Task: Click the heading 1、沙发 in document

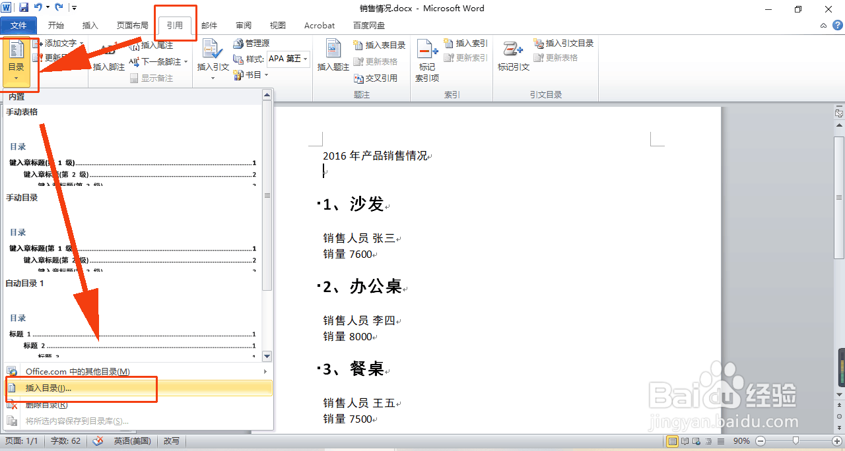Action: (x=353, y=204)
